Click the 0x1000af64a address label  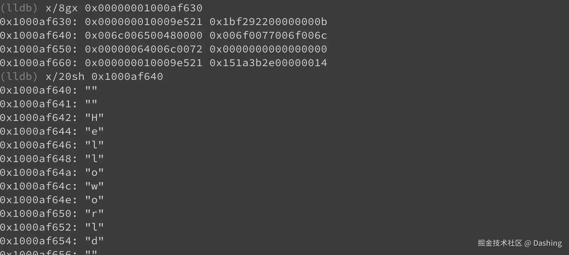[38, 172]
